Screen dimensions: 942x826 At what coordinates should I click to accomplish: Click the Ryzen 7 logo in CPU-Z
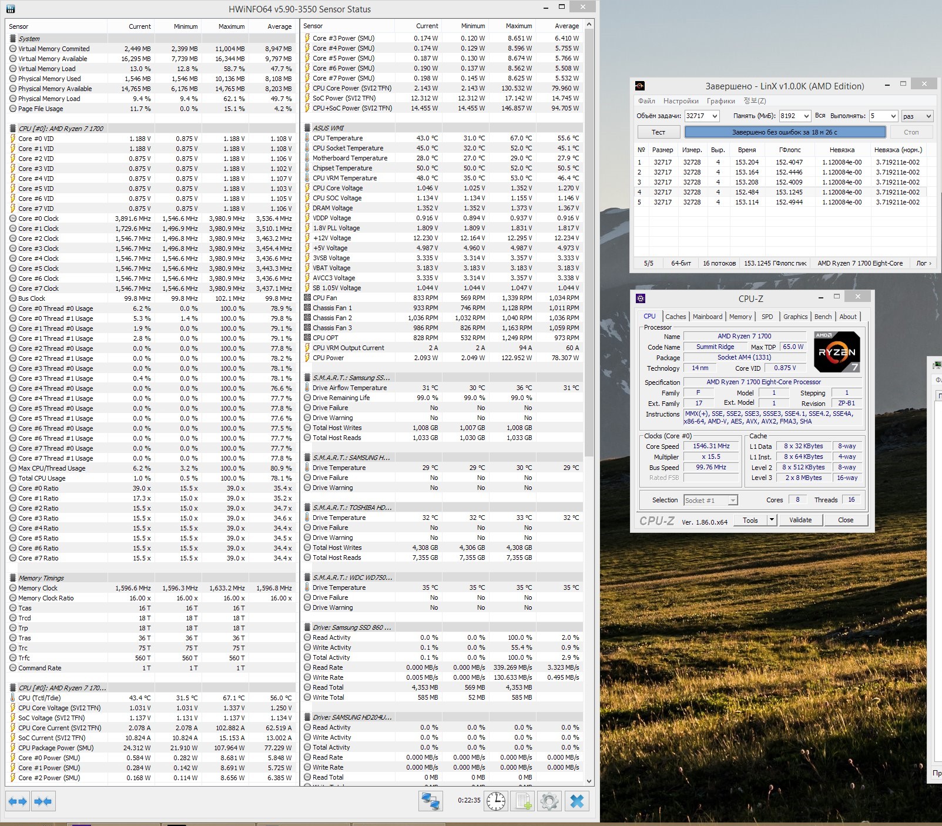click(837, 352)
